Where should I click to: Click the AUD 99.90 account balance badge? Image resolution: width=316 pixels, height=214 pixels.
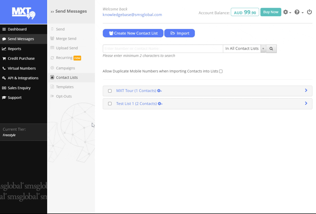click(245, 12)
